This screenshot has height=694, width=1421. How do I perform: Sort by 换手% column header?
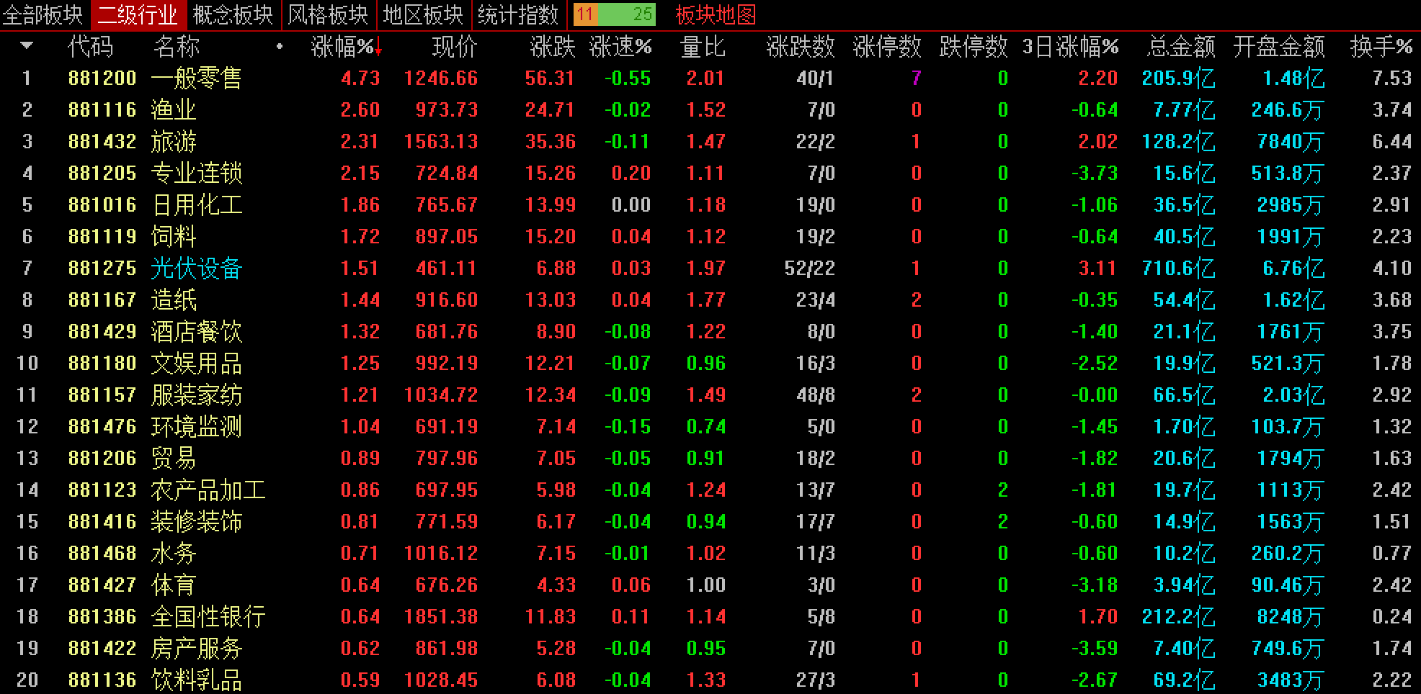tap(1381, 47)
